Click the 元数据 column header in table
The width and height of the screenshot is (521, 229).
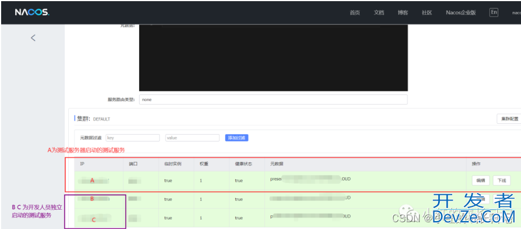(x=277, y=164)
